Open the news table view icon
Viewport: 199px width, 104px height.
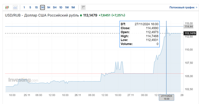(x=83, y=7)
